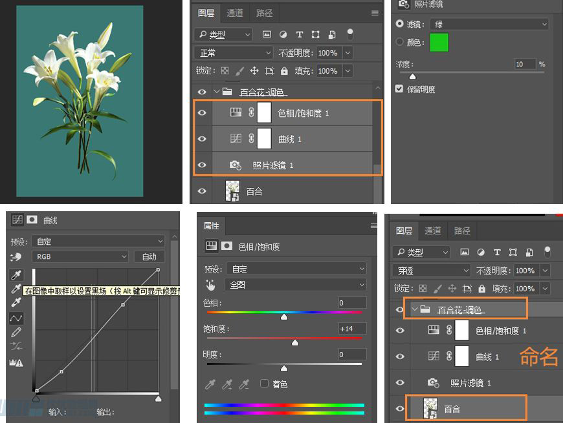Select the black point eyedropper in Curves
This screenshot has height=423, width=563.
coord(16,274)
